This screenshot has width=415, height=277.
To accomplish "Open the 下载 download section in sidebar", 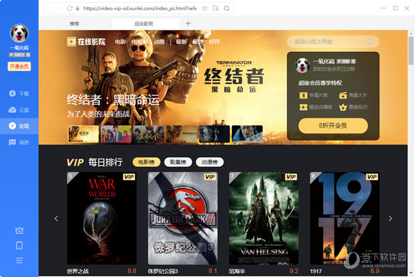I will [19, 93].
